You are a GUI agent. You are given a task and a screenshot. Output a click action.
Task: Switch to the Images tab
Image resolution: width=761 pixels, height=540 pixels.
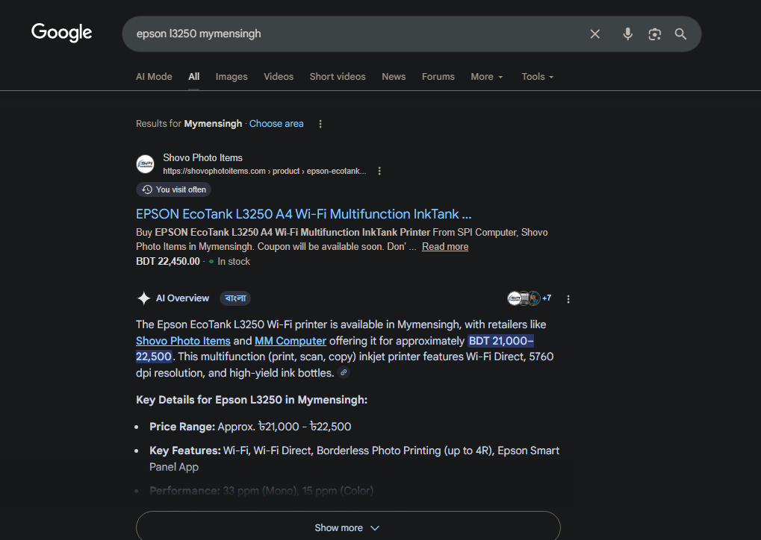pos(232,77)
